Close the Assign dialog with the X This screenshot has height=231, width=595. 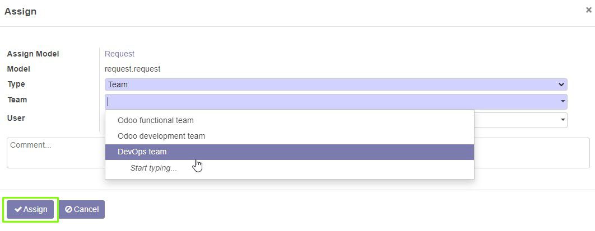coord(588,10)
